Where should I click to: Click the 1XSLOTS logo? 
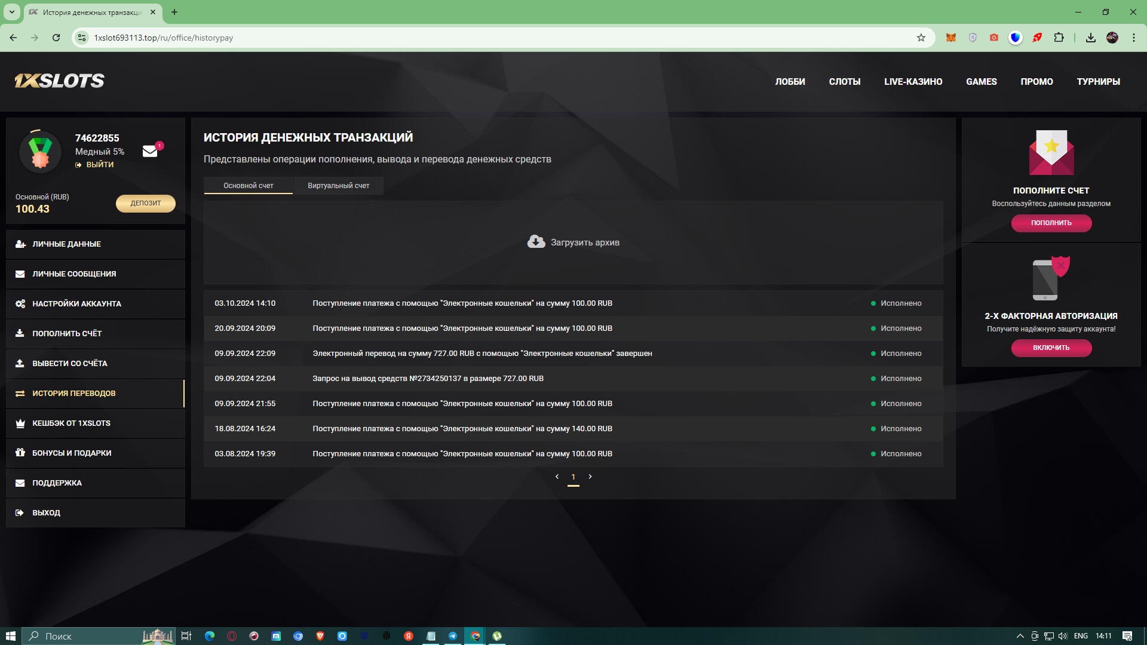(59, 81)
